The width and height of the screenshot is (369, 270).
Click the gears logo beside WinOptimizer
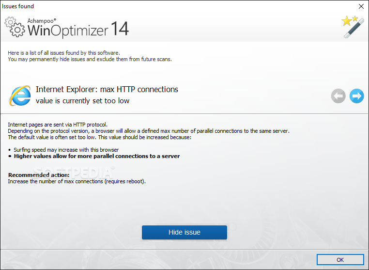point(15,27)
